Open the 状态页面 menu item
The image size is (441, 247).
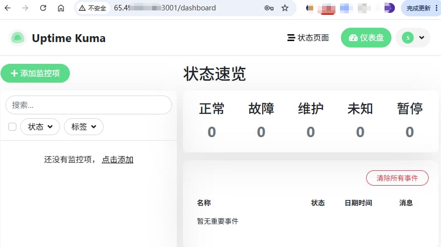pos(308,38)
